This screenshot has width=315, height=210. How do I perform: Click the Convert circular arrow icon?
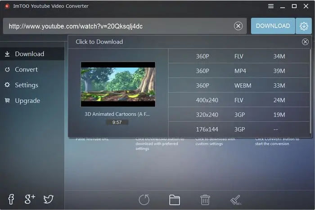tap(7, 69)
